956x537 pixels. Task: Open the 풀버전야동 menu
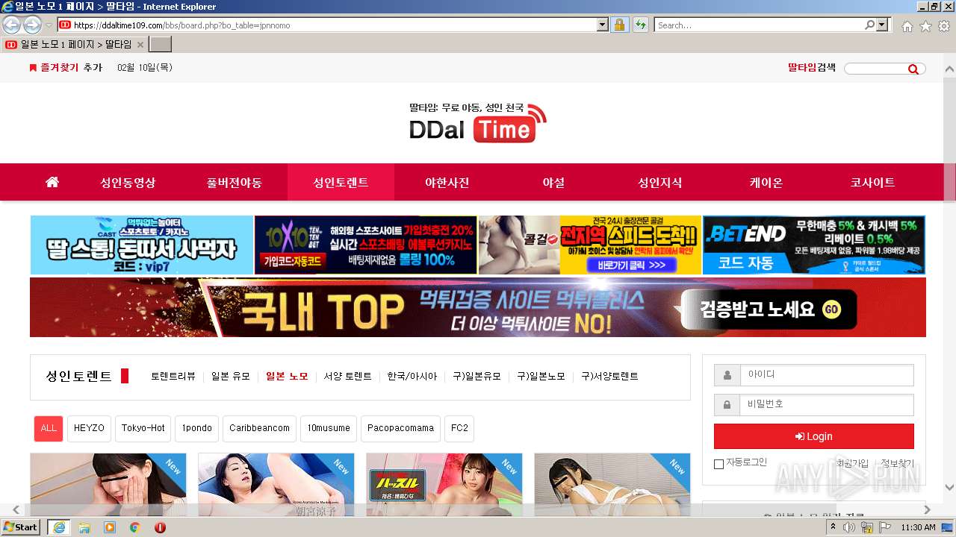(235, 182)
